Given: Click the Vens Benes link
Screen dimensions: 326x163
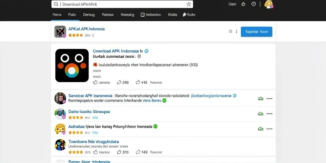Looking at the screenshot, I should click(x=152, y=101).
